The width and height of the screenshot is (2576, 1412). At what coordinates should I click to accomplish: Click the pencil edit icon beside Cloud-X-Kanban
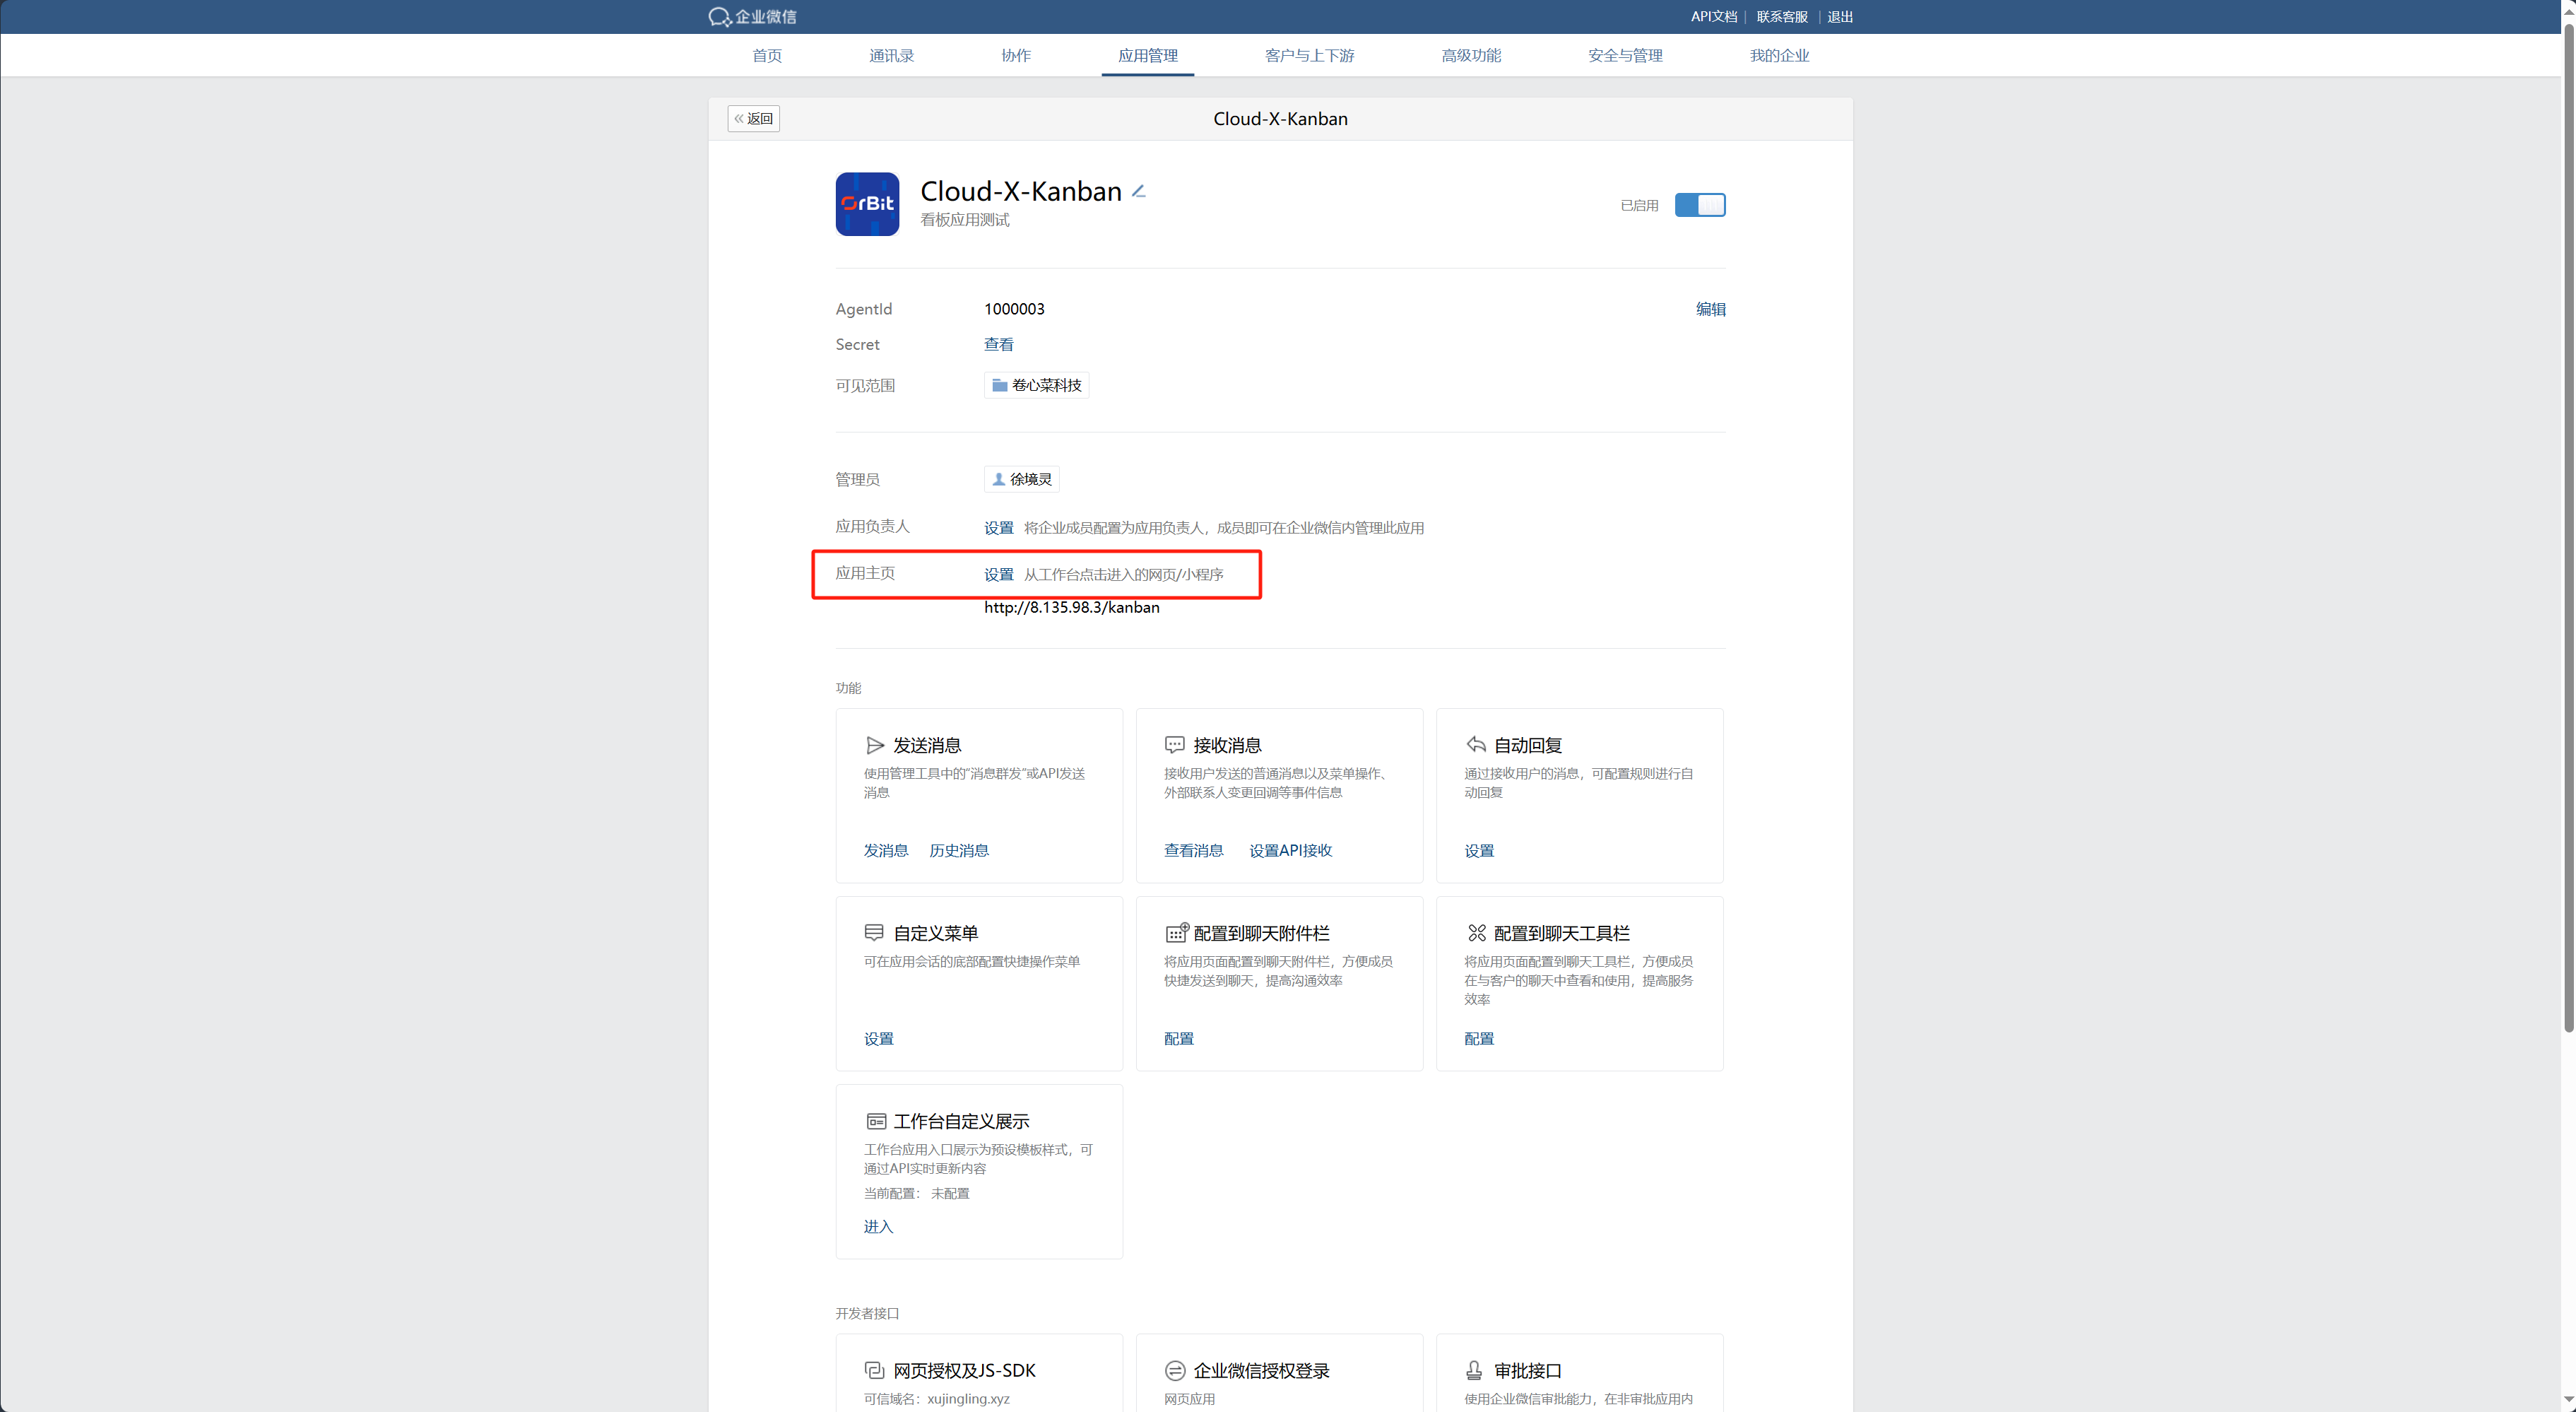tap(1138, 191)
